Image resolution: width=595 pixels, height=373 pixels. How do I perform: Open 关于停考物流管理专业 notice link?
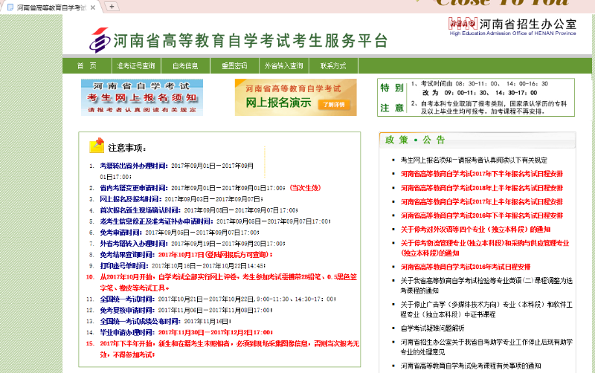[x=485, y=248]
